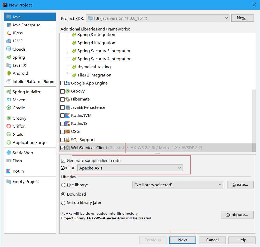Tick the JavaEE Persistence checkbox
The height and width of the screenshot is (247, 260).
pyautogui.click(x=62, y=107)
